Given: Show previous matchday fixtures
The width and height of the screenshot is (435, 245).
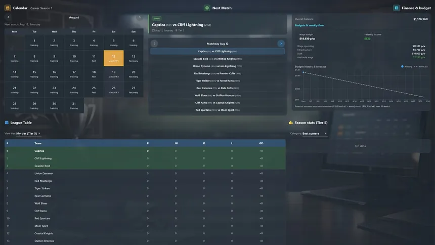Looking at the screenshot, I should point(155,44).
